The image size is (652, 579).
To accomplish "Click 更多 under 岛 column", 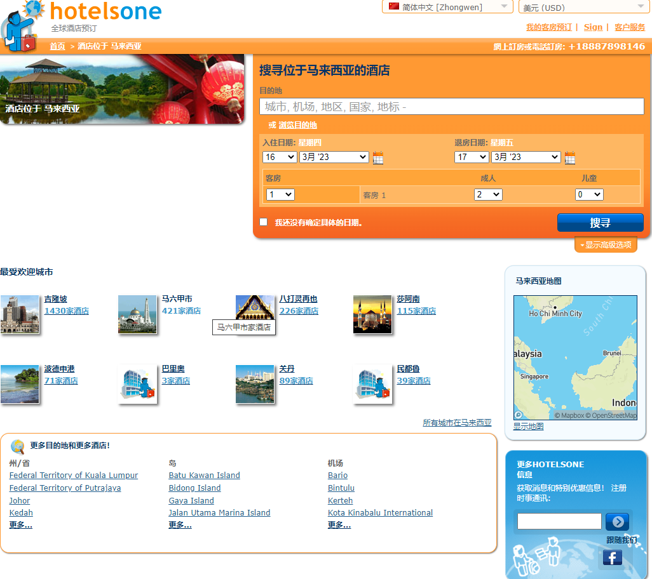I will pos(180,524).
